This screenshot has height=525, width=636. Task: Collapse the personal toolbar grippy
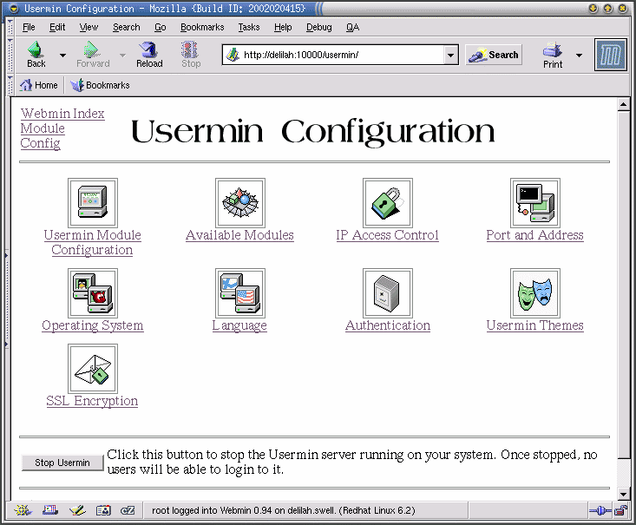10,85
